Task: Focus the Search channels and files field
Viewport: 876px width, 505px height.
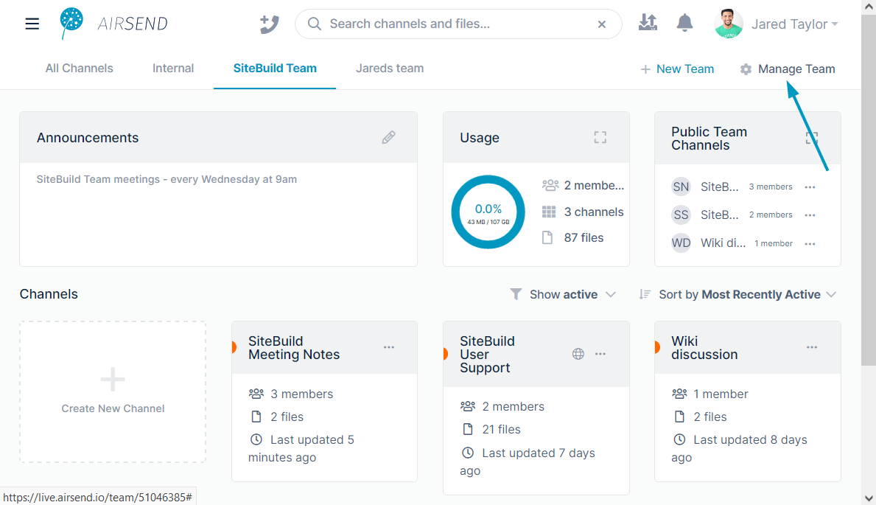Action: (459, 24)
